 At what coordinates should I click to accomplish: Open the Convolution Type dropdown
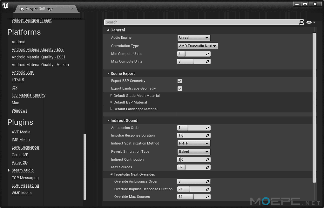(x=198, y=46)
